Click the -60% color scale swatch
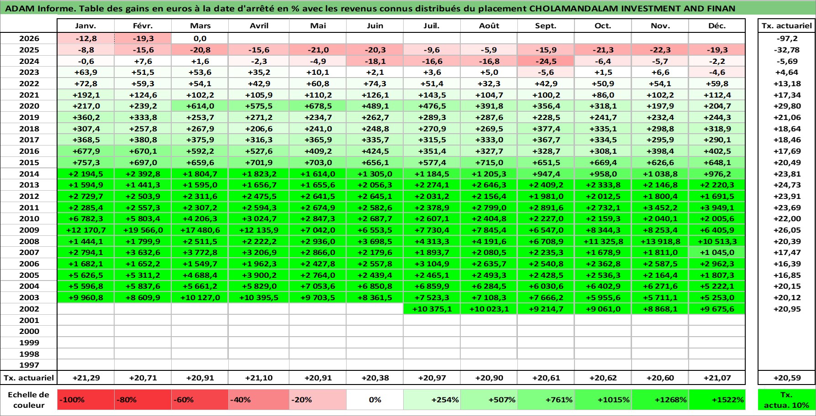This screenshot has width=816, height=416. coord(200,400)
